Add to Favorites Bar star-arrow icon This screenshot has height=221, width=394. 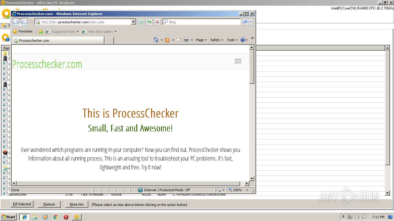41,31
